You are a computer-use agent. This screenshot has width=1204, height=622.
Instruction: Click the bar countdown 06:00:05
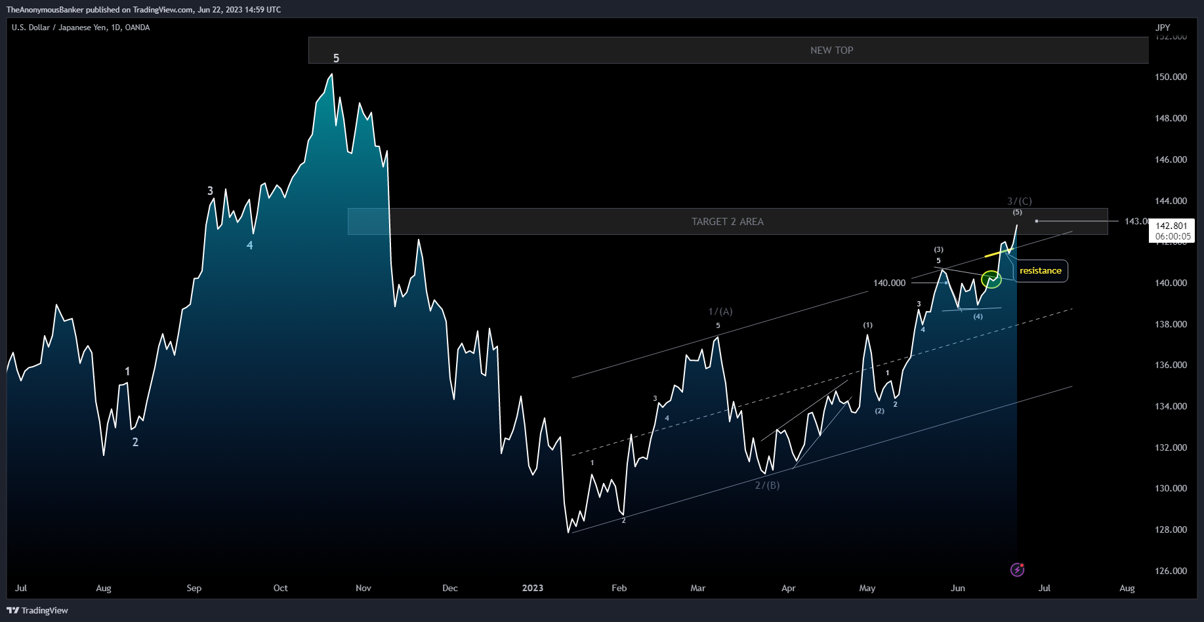tap(1173, 236)
